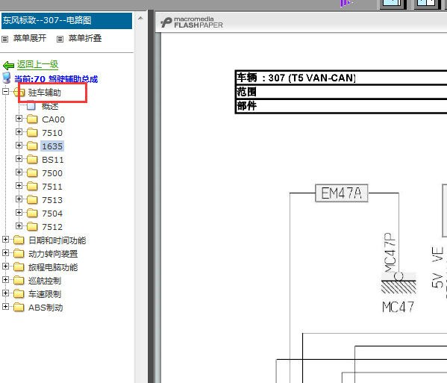Click the ABS制动 folder icon

point(19,307)
